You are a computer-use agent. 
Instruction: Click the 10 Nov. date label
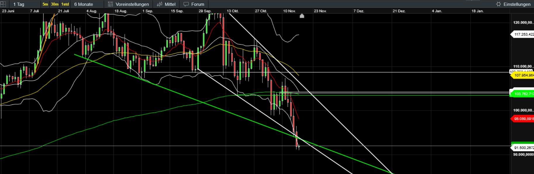coord(289,11)
